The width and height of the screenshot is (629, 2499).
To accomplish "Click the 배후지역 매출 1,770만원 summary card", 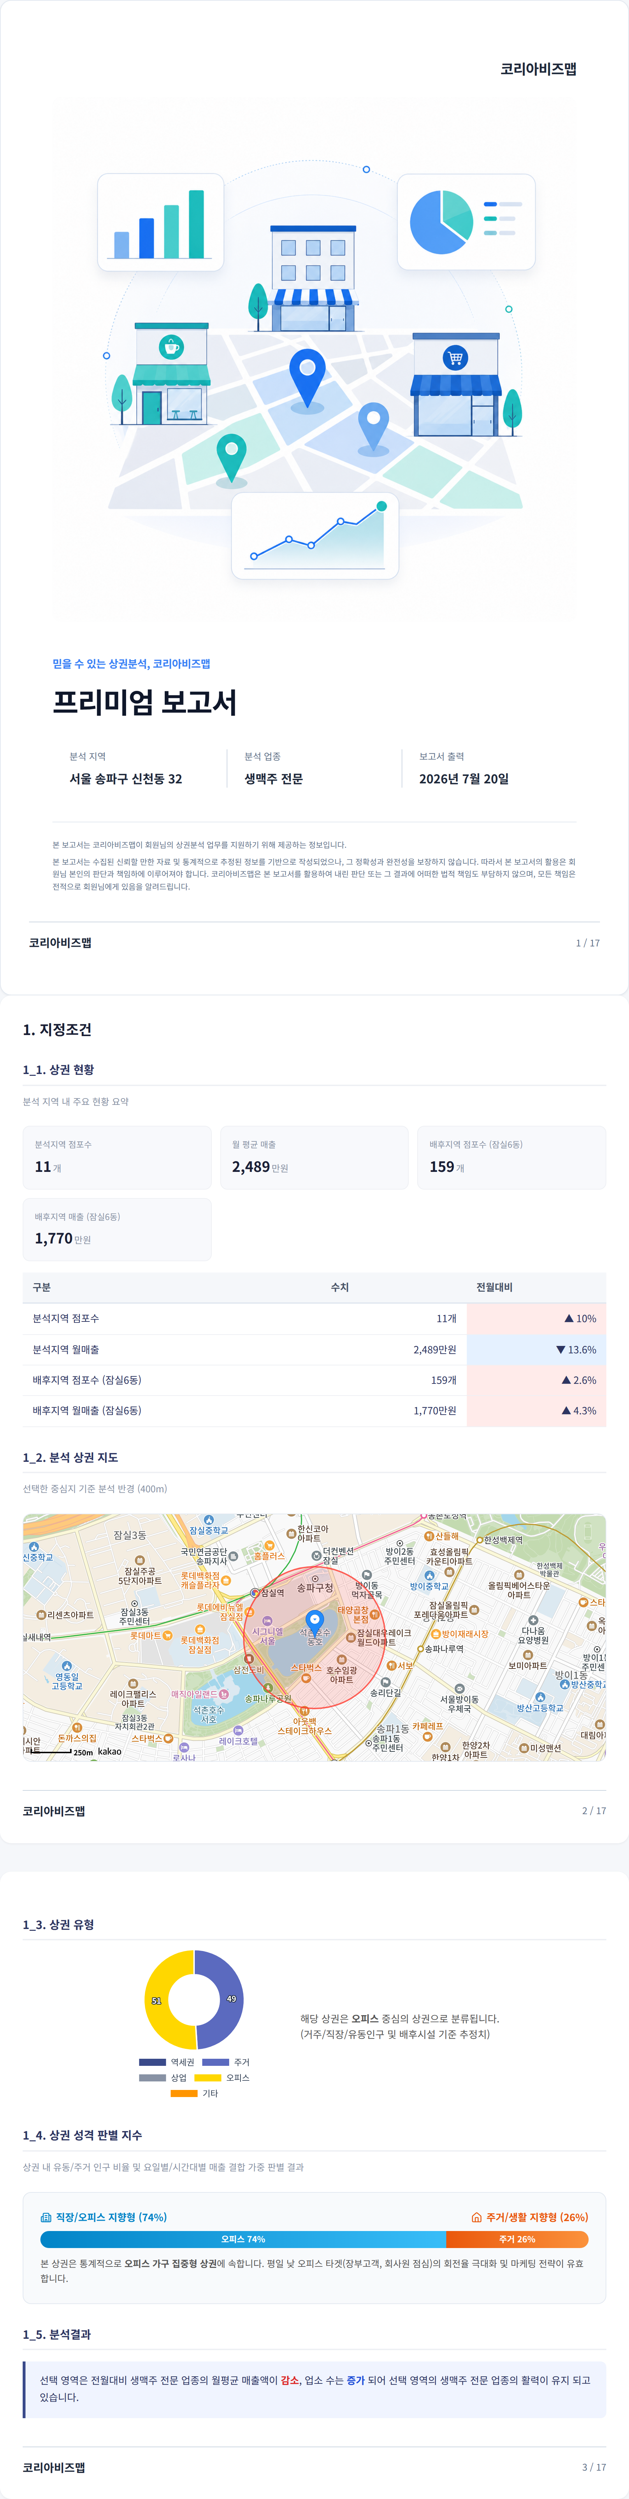I will click(x=117, y=1229).
